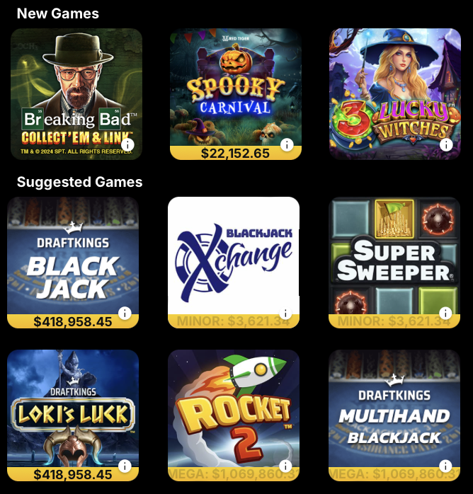Click the $22,152.65 jackpot banner
Viewport: 473px width, 494px height.
coord(236,153)
